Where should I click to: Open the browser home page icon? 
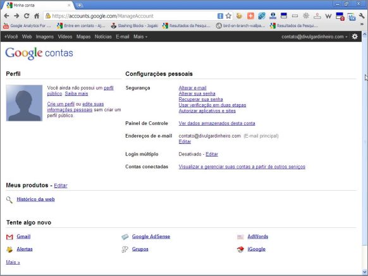(x=37, y=16)
